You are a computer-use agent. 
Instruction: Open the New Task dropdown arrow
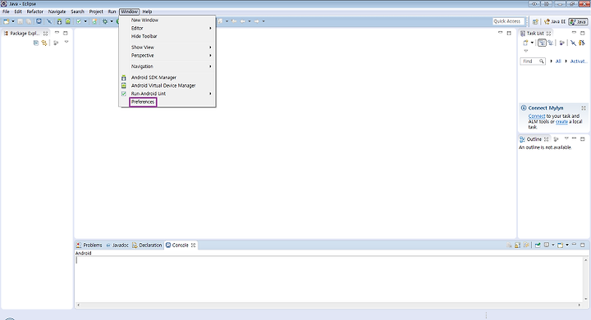pos(532,43)
